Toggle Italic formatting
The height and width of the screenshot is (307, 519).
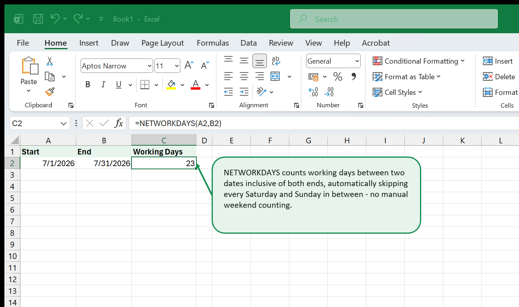[x=103, y=84]
